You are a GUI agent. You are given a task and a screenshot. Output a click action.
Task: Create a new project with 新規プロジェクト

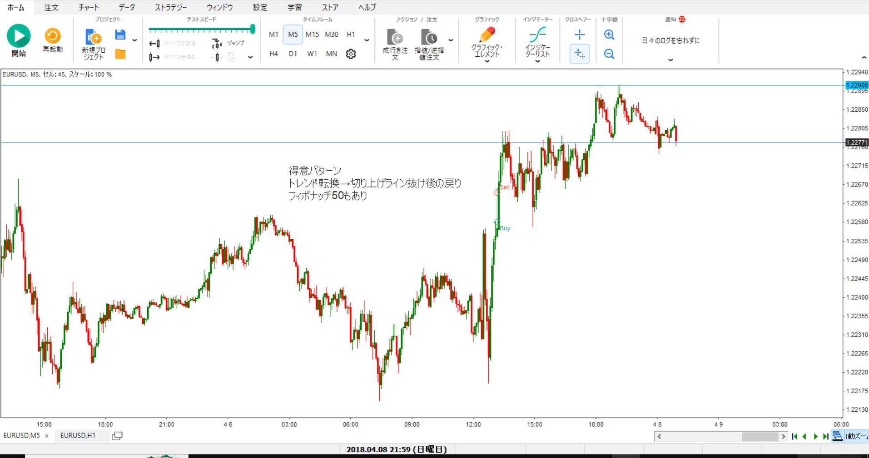pyautogui.click(x=93, y=44)
